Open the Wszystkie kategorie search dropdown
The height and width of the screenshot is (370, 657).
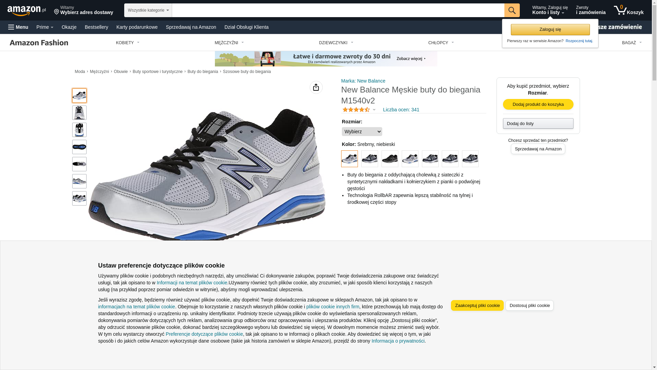148,10
